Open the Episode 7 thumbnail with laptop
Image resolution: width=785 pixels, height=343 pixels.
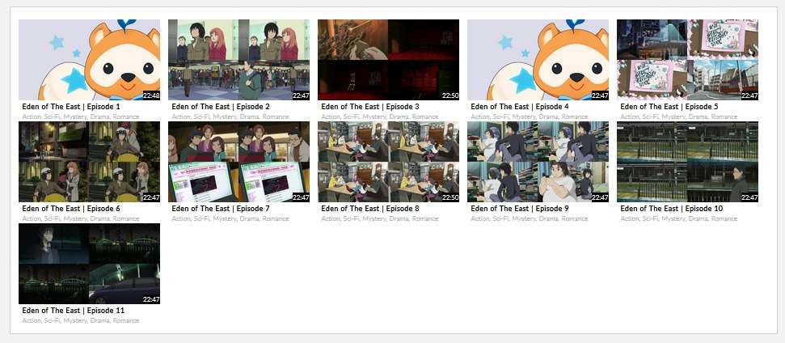click(238, 162)
